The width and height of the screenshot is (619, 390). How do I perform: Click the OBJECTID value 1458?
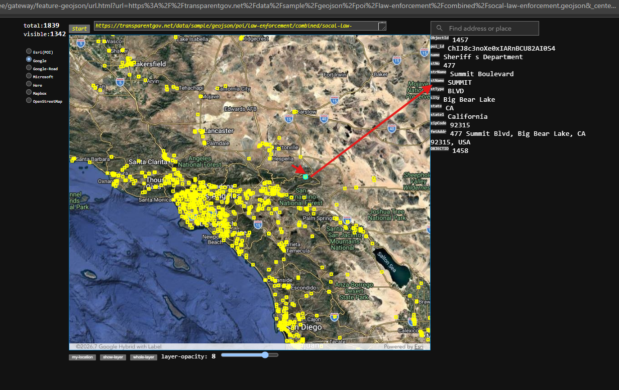click(460, 150)
